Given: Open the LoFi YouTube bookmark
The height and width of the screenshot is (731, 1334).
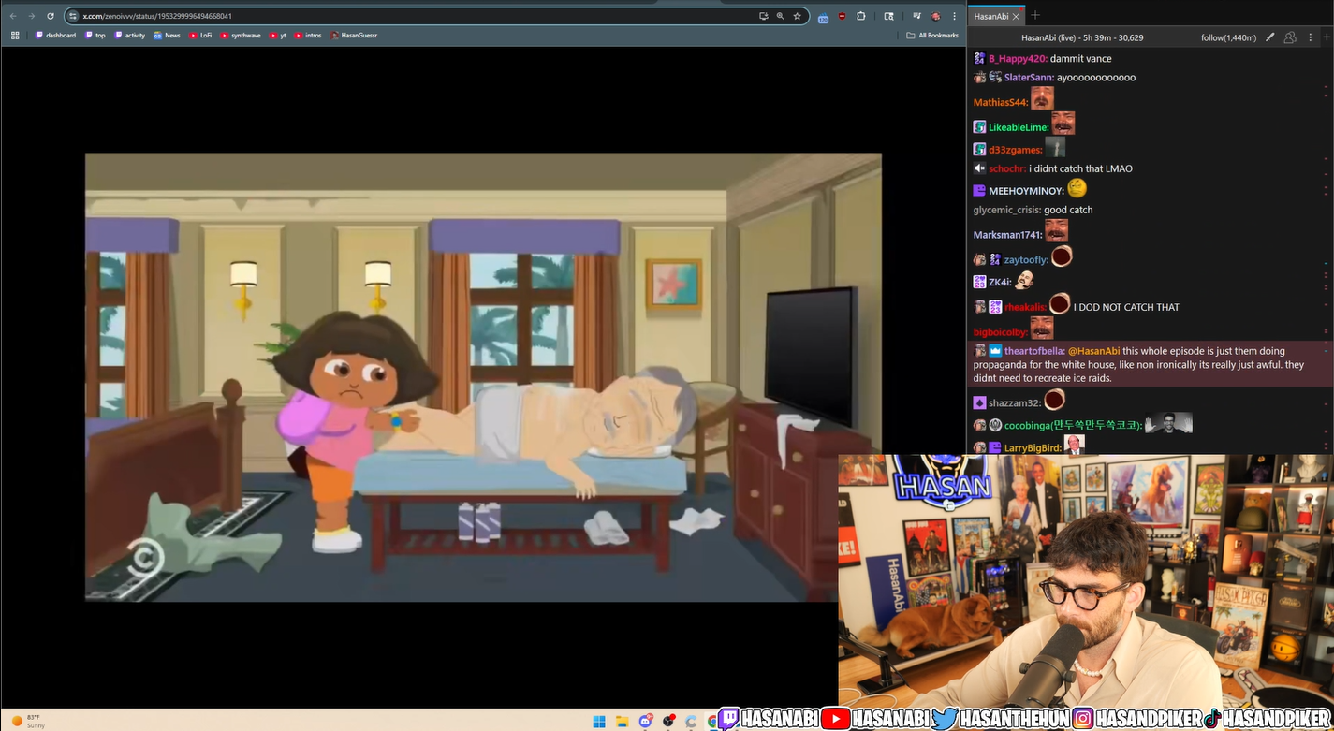Looking at the screenshot, I should tap(200, 36).
